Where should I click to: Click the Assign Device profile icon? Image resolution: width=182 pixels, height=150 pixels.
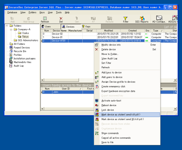(97, 82)
